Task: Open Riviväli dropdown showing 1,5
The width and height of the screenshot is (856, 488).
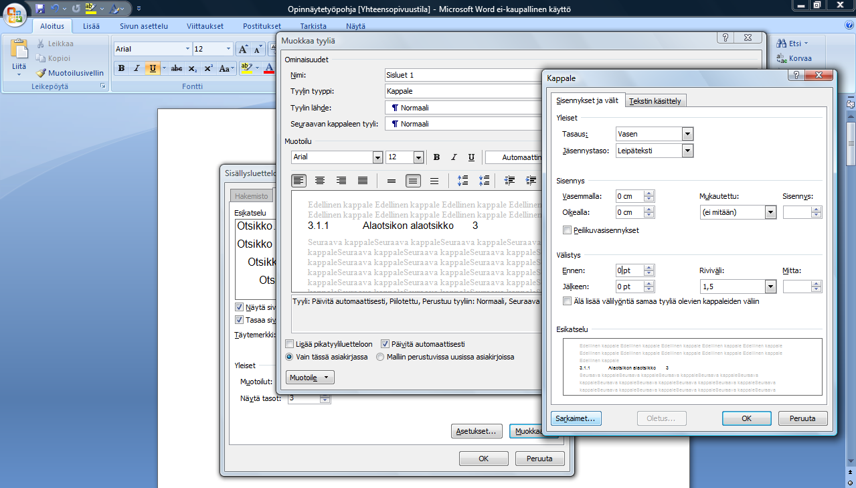Action: point(770,287)
